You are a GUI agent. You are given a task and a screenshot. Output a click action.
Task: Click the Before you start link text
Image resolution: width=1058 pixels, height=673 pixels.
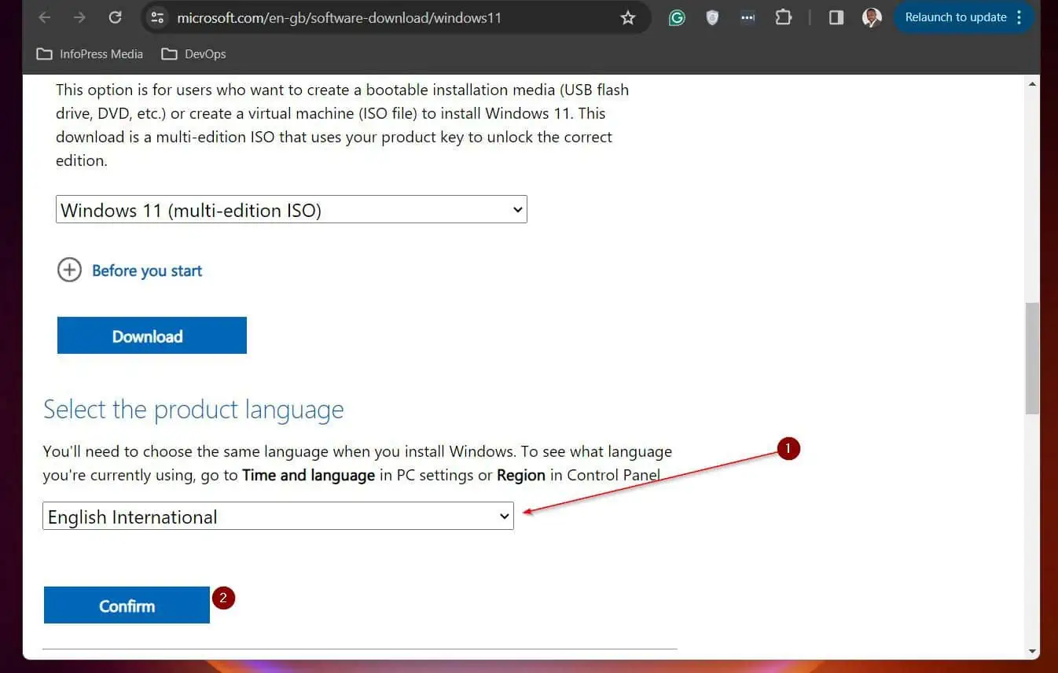coord(147,270)
